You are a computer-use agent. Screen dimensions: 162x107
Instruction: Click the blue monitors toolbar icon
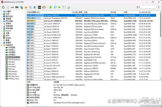[x=22, y=7]
